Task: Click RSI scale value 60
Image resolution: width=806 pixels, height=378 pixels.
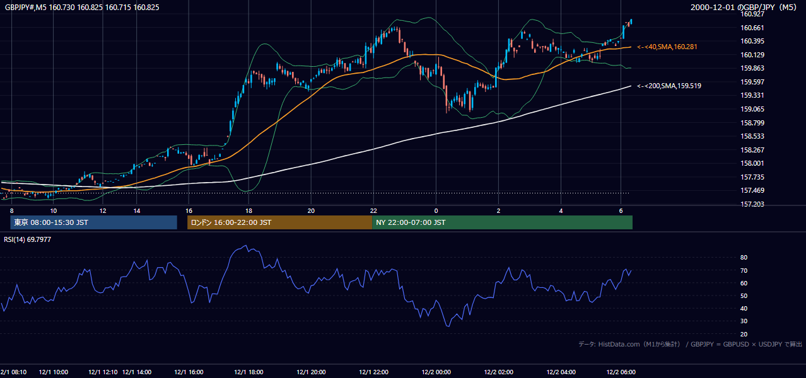Action: [744, 283]
